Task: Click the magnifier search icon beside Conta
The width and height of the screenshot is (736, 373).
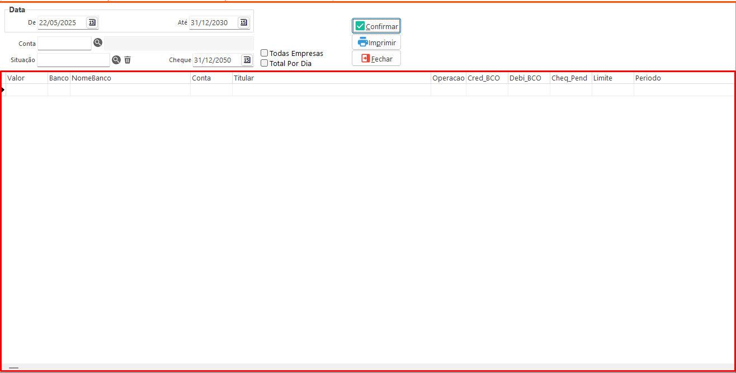Action: (x=98, y=43)
